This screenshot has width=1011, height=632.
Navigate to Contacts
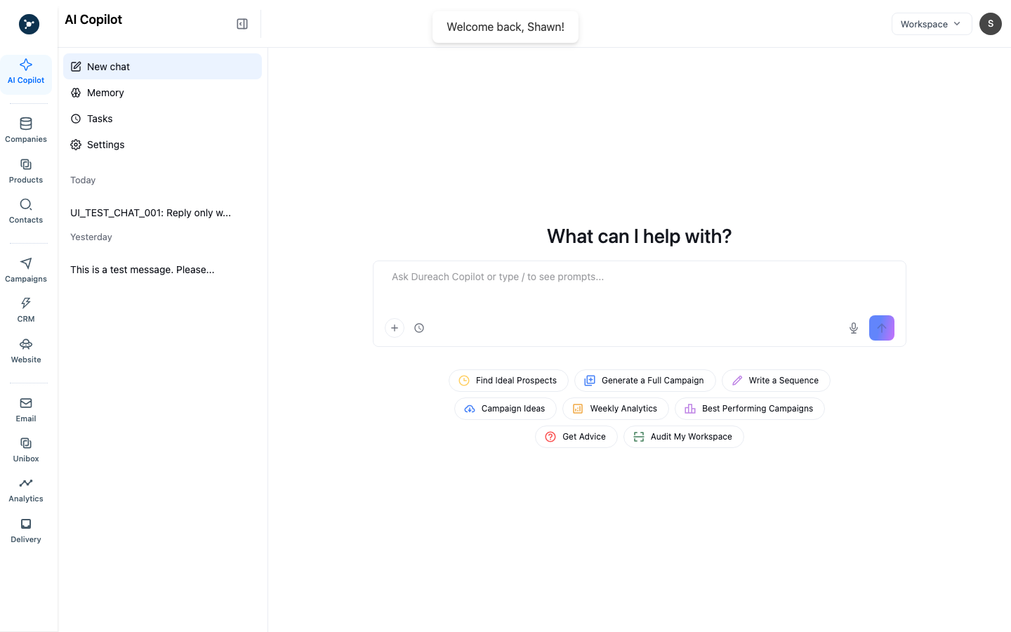[26, 211]
